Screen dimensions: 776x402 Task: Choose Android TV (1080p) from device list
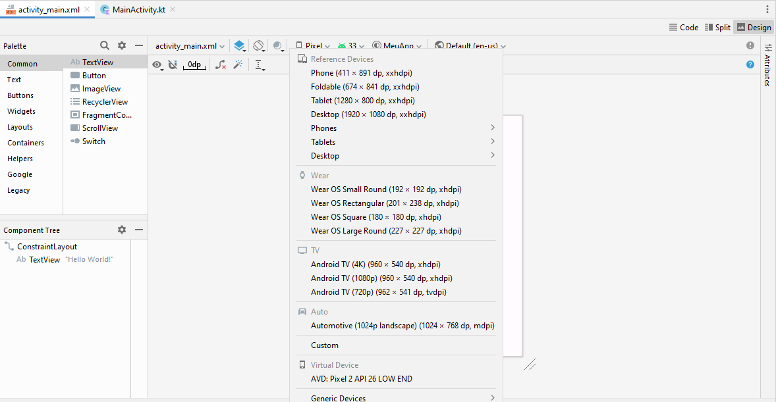point(381,278)
